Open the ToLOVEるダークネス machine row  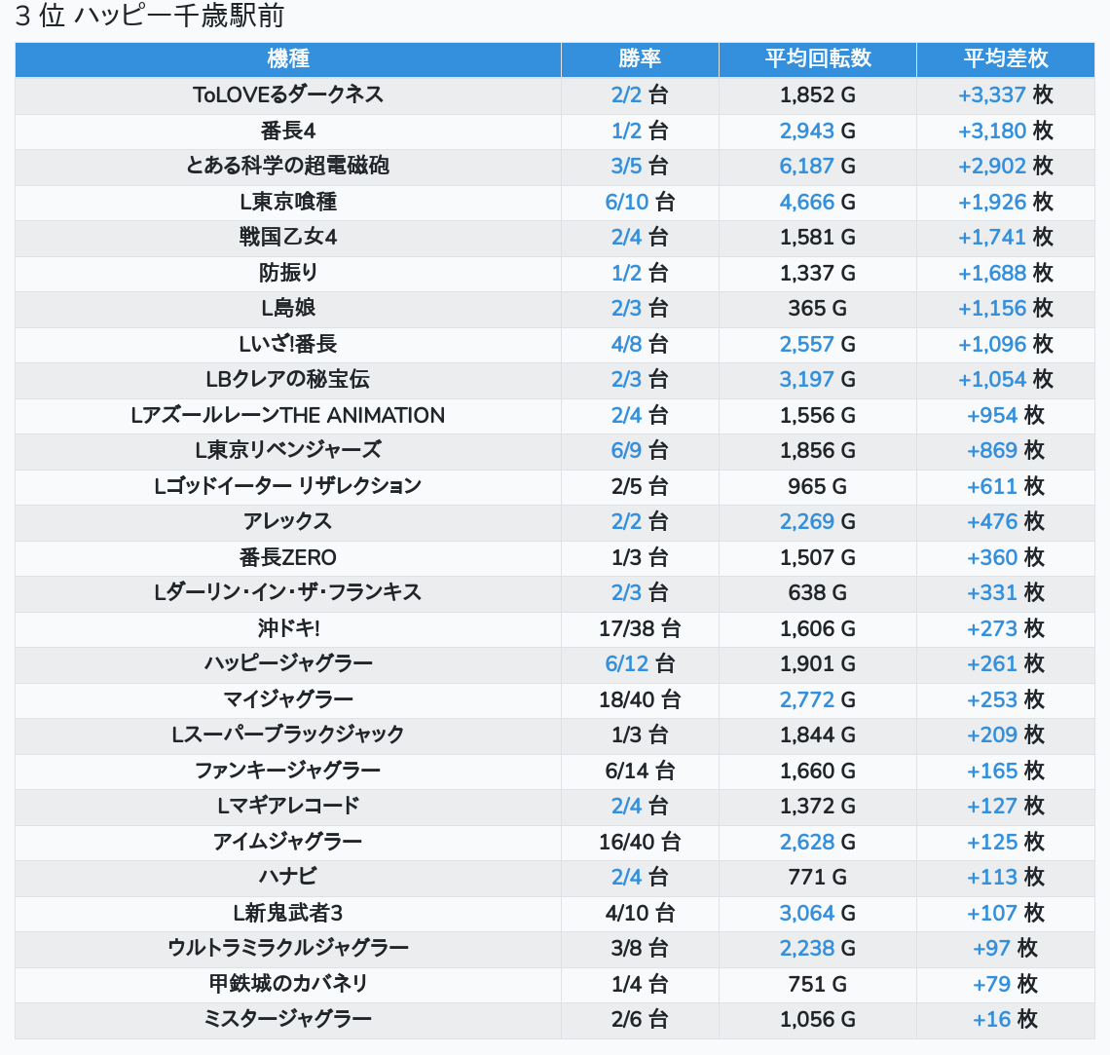[x=288, y=95]
